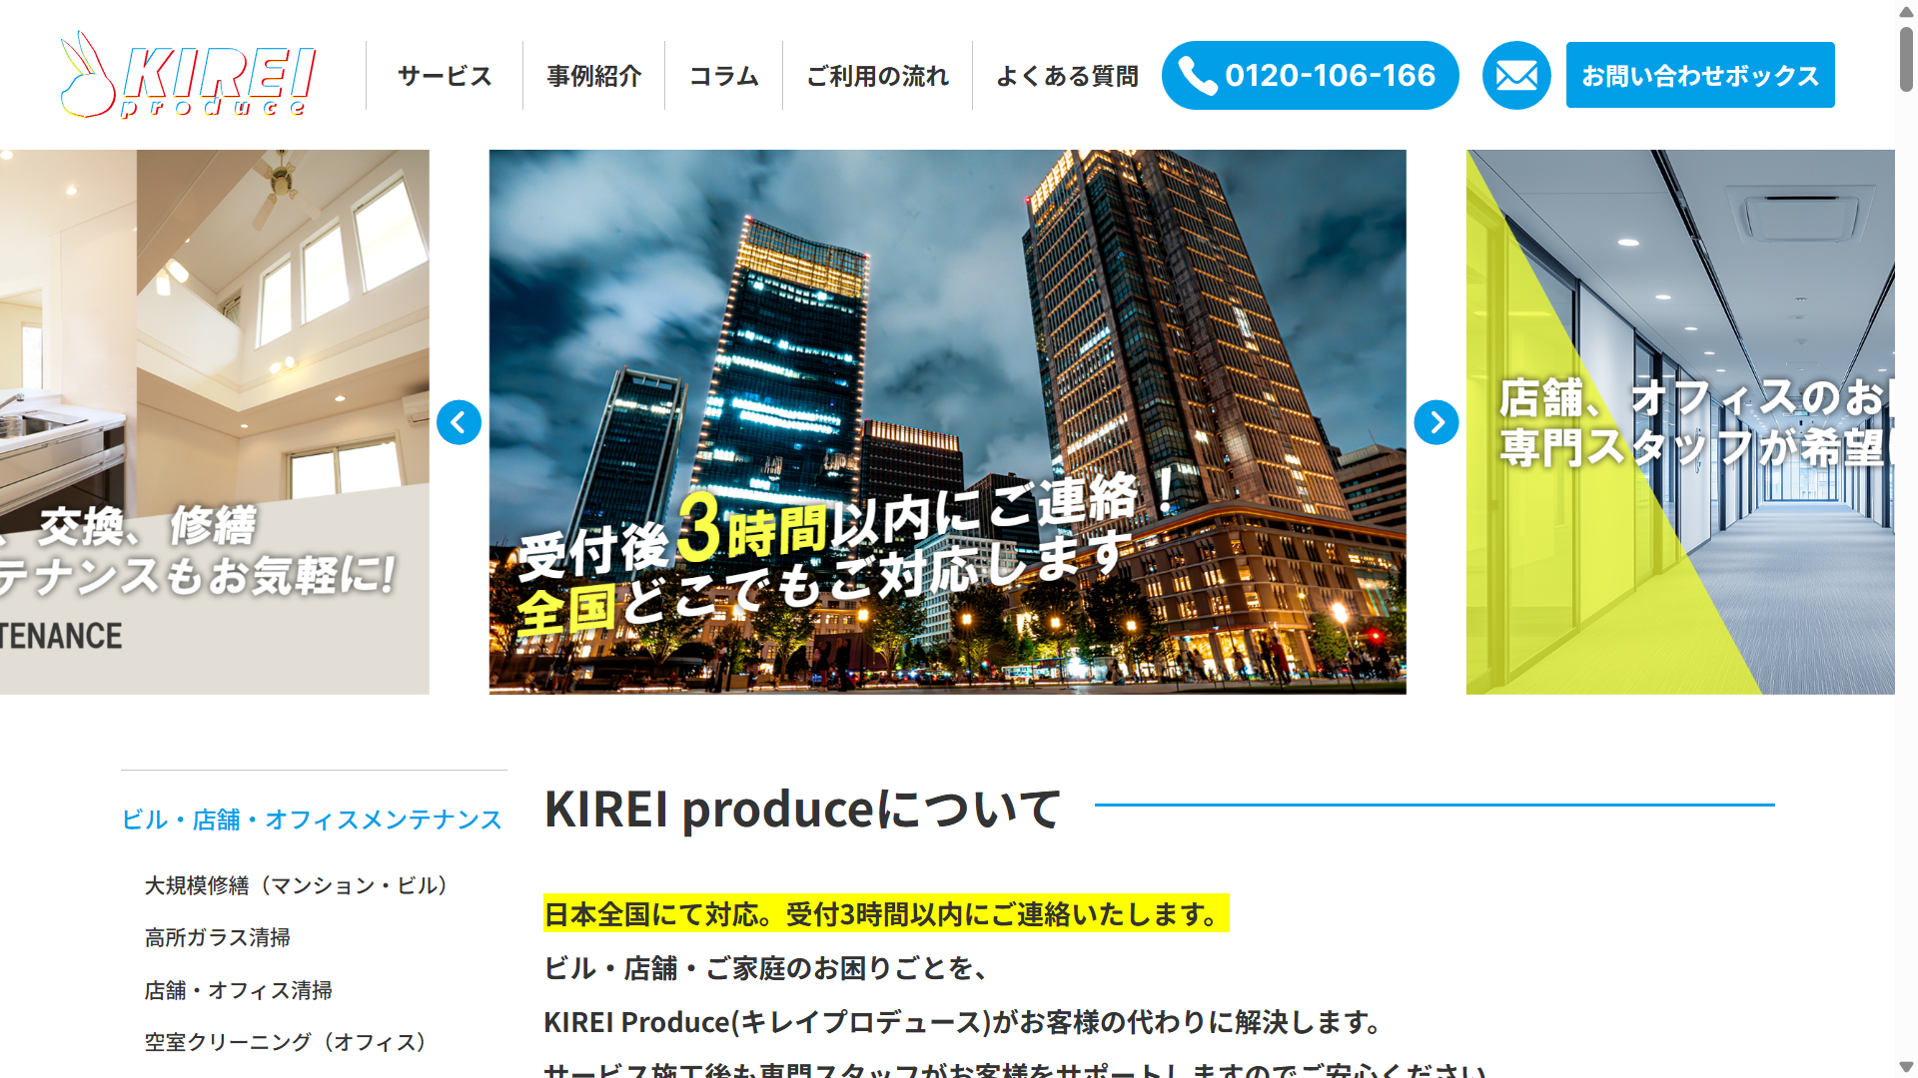
Task: Go to the コラム menu item
Action: pos(723,76)
